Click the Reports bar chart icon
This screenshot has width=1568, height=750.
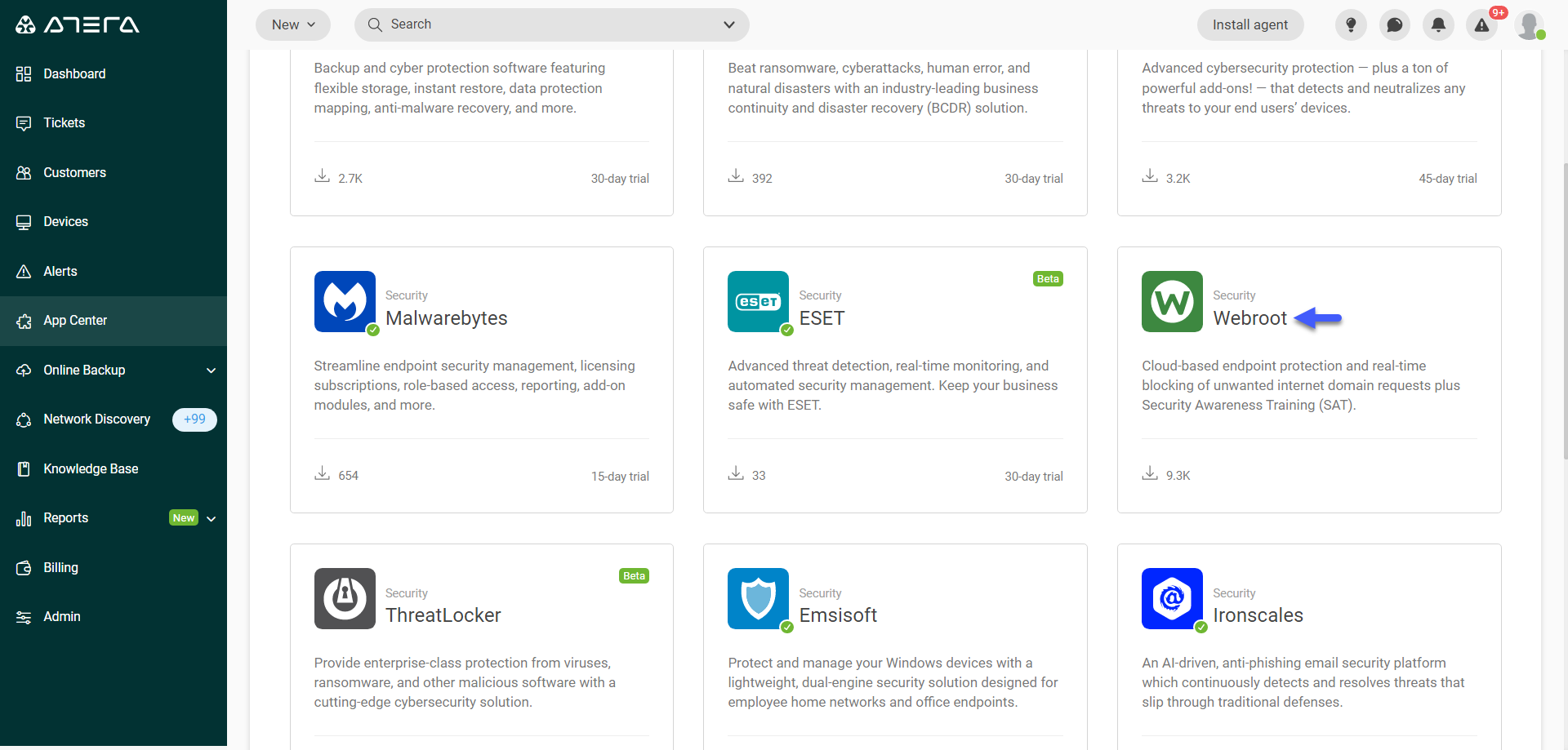pos(24,518)
